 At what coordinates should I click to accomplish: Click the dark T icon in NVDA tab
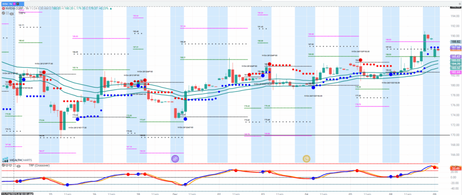point(18,4)
